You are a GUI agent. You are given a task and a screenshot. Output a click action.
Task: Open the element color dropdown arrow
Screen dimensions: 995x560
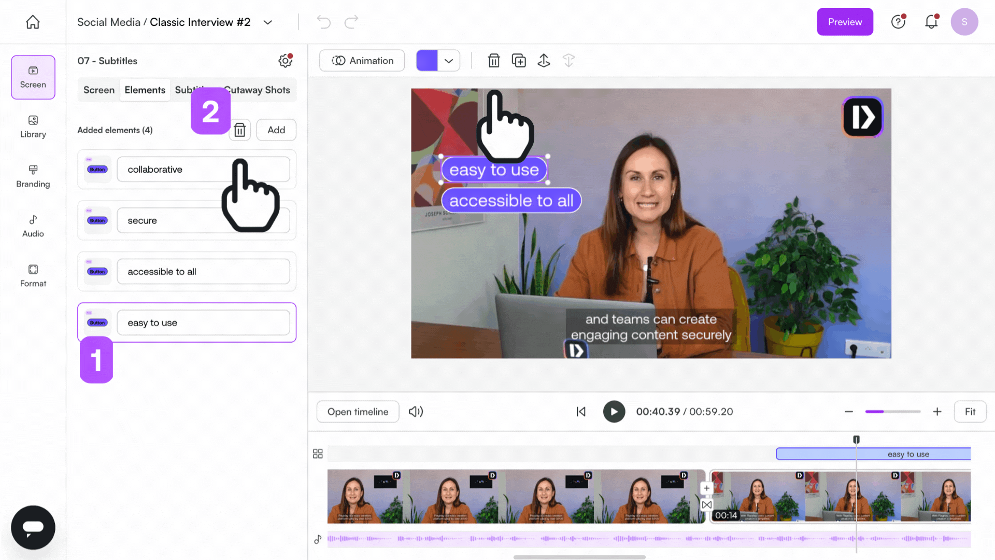point(449,61)
